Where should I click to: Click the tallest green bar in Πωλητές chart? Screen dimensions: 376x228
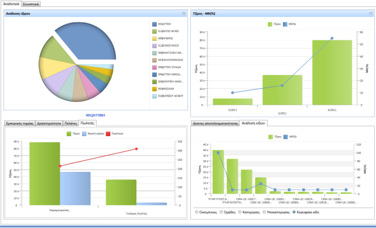pyautogui.click(x=45, y=174)
